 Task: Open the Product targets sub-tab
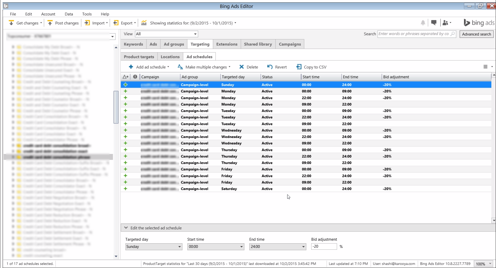coord(139,57)
